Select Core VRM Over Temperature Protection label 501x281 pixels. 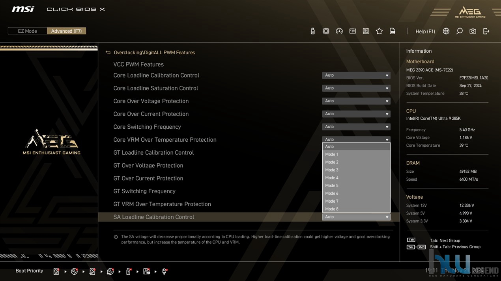pyautogui.click(x=165, y=140)
